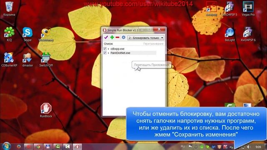Image resolution: width=267 pixels, height=150 pixels.
Task: Click the Simple Run Blocker title bar icon
Action: (x=105, y=30)
